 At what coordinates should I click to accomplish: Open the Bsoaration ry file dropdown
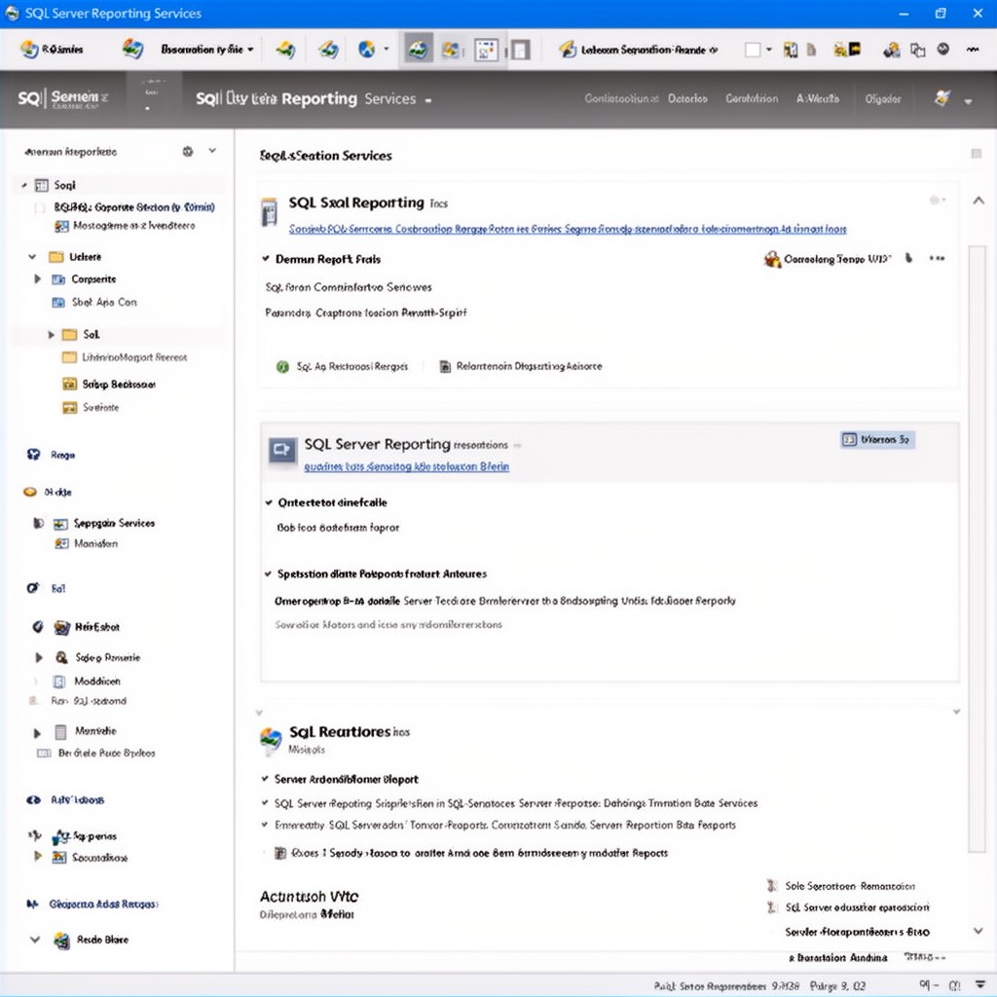pos(206,49)
